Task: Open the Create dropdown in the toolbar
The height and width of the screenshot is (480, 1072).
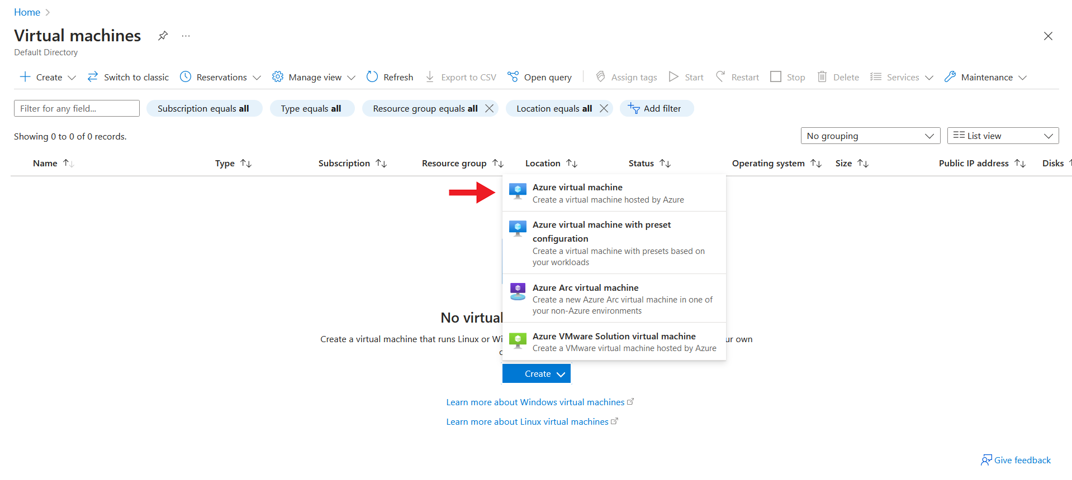Action: click(48, 77)
